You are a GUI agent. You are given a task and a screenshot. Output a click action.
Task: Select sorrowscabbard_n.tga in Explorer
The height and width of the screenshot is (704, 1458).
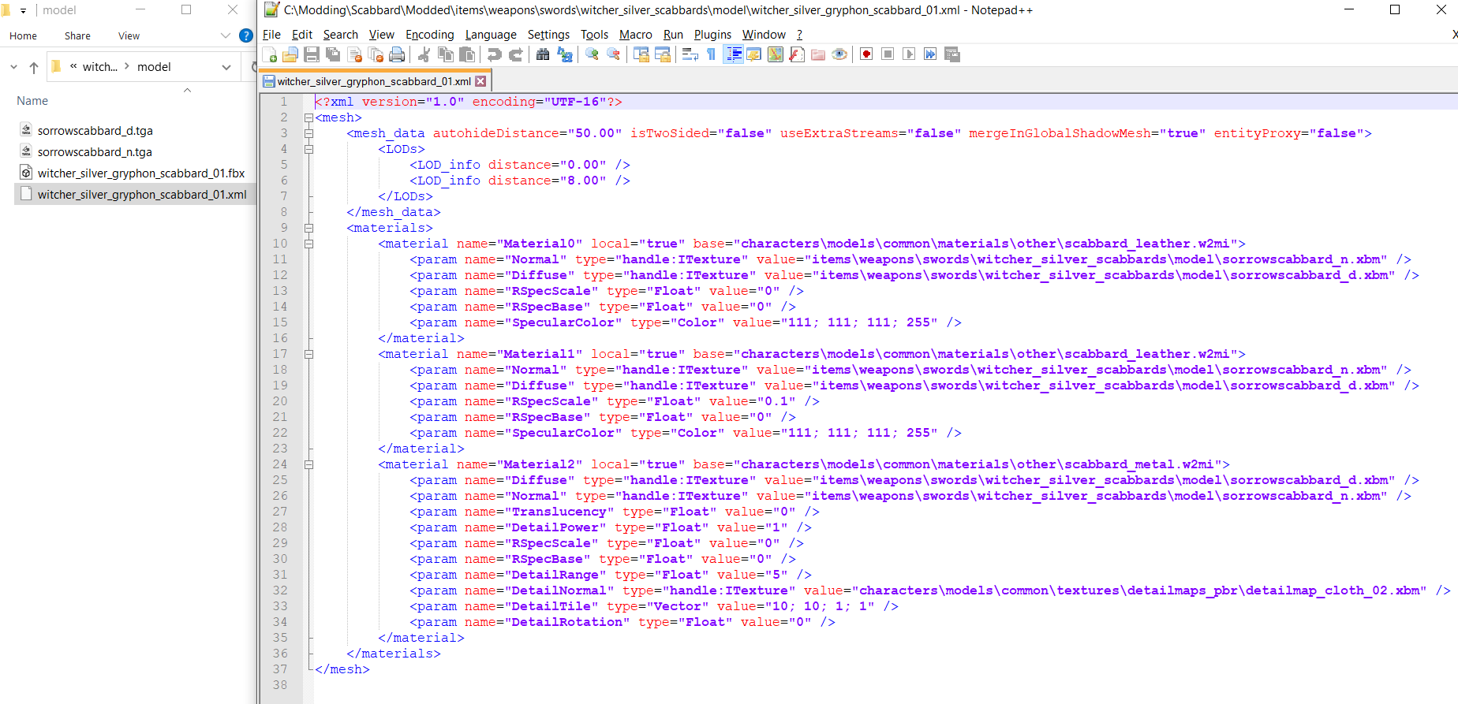tap(95, 152)
